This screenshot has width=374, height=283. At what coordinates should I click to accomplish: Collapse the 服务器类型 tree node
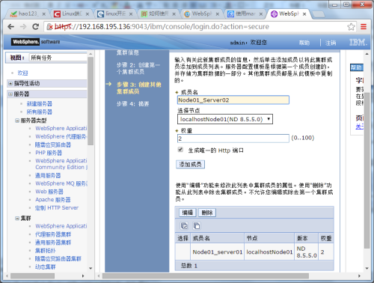tap(17, 121)
